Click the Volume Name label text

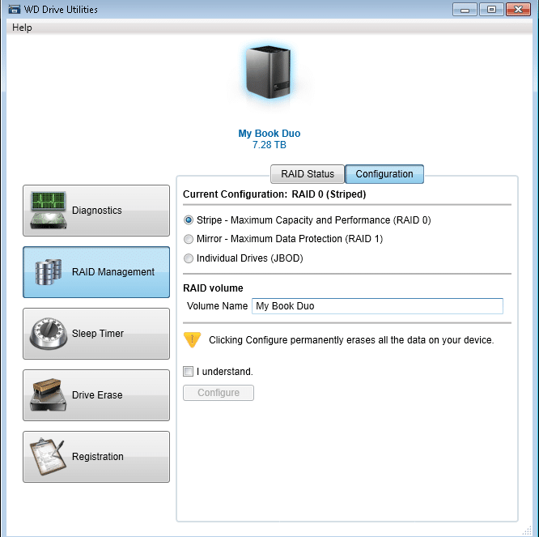tap(217, 306)
